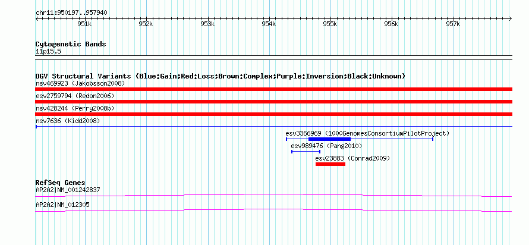This screenshot has height=245, width=529.
Task: Click the 953k ruler tick label
Action: tap(207, 24)
